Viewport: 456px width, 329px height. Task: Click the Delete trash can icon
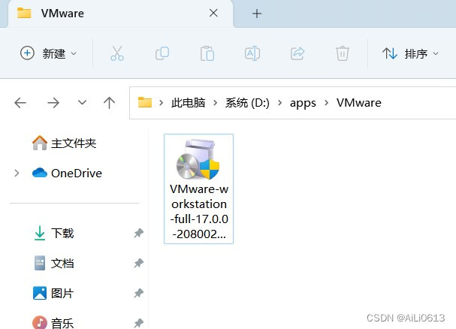tap(343, 53)
